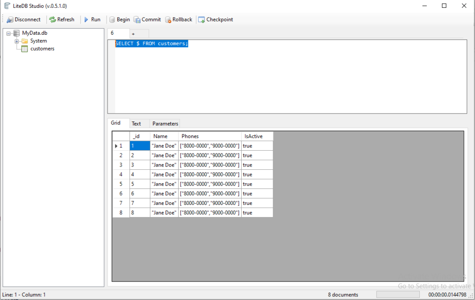Collapse the MyData.db tree node

coord(9,33)
